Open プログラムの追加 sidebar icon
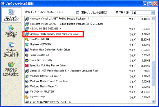Screen dimensions: 159x107 pyautogui.click(x=11, y=29)
